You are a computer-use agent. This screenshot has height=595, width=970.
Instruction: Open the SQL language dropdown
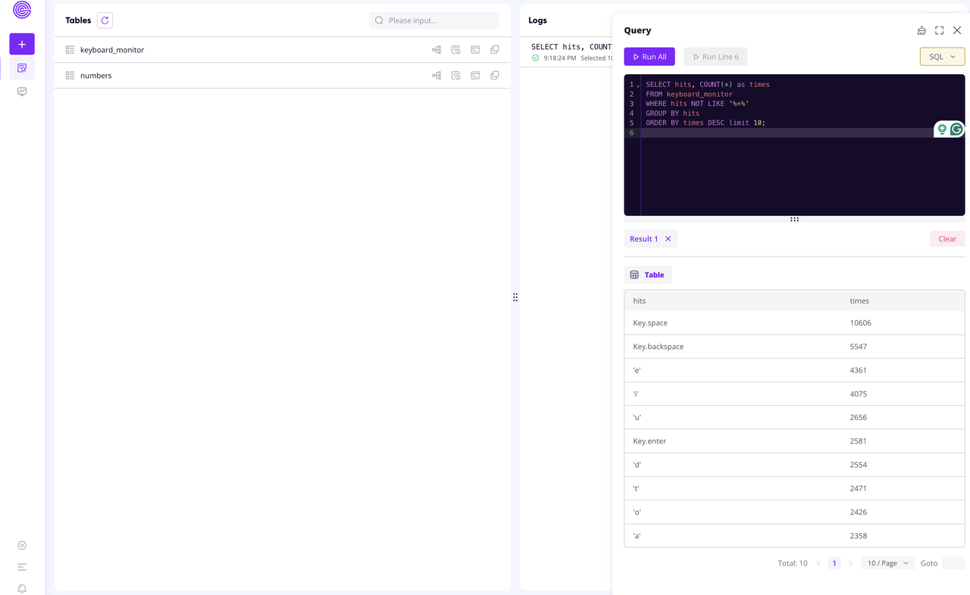[x=942, y=56]
